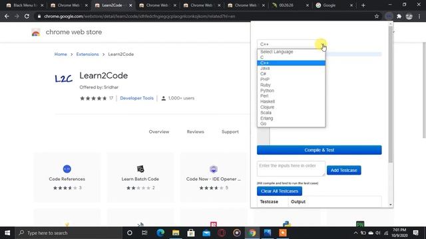Open Windows Start menu
Viewport: 426px width, 239px height.
7,233
